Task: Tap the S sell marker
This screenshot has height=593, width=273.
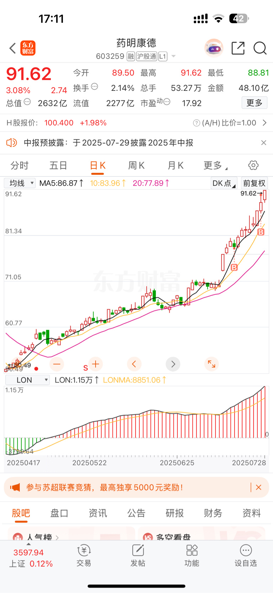Action: click(86, 368)
